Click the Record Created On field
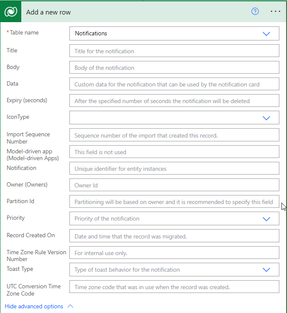This screenshot has height=313, width=287. 174,236
